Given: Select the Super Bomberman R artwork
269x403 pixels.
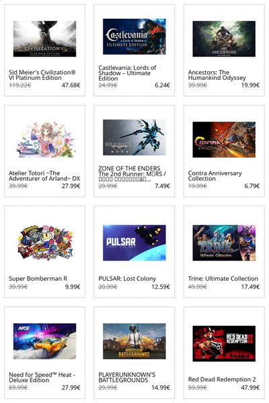Looking at the screenshot, I should tap(44, 242).
